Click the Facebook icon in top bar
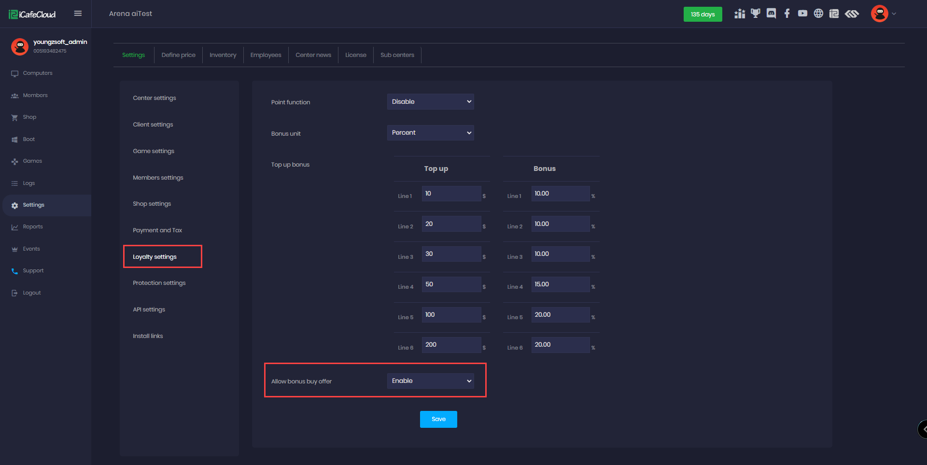This screenshot has height=465, width=927. coord(787,14)
